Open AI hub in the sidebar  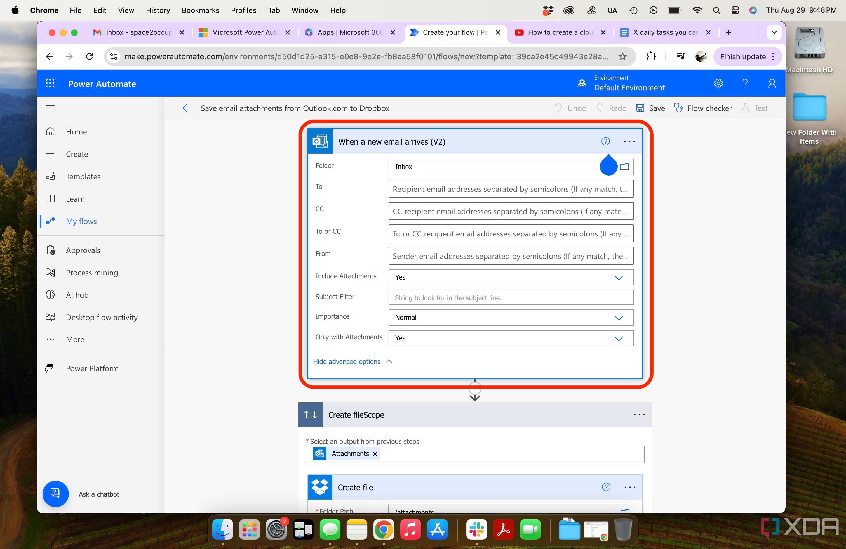77,295
